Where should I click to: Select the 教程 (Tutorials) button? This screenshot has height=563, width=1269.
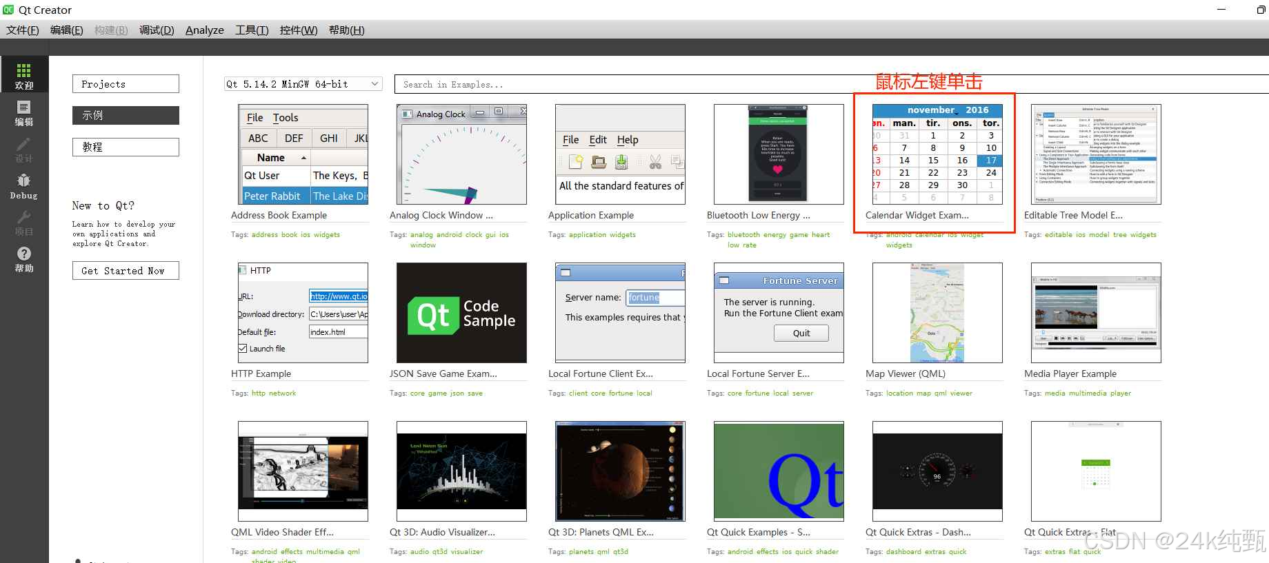(x=126, y=147)
